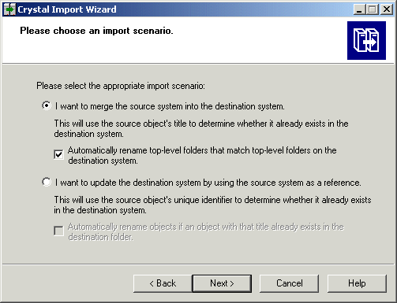The image size is (397, 303).
Task: Choose the update destination system radio option
Action: 47,182
